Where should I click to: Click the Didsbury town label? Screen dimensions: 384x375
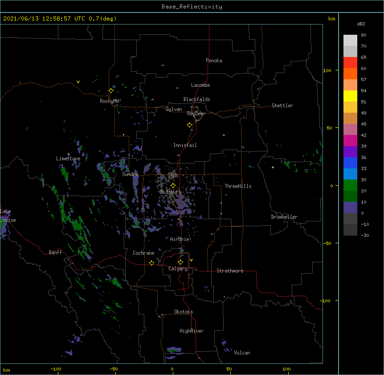point(171,192)
